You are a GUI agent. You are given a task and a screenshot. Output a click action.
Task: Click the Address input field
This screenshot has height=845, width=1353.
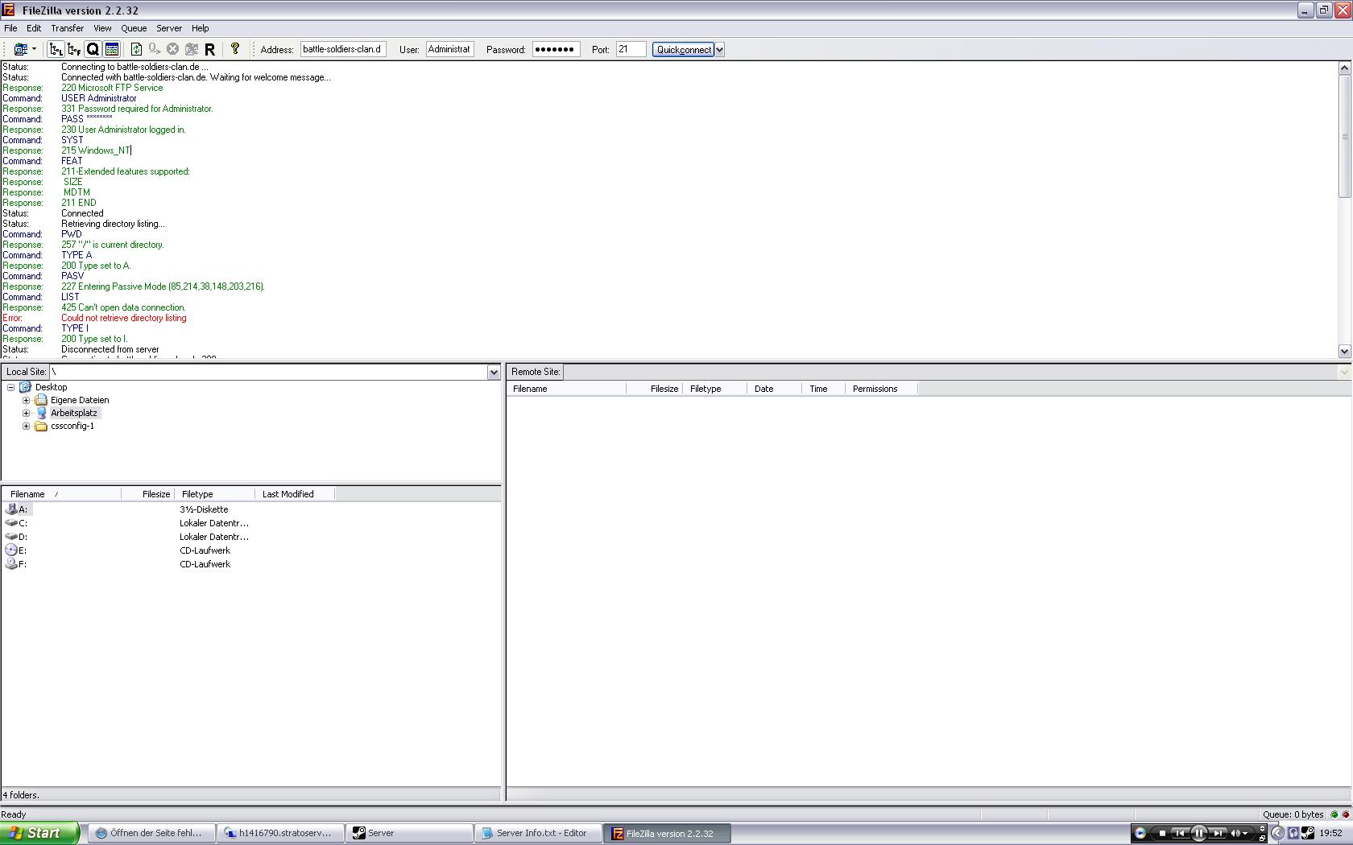click(343, 49)
